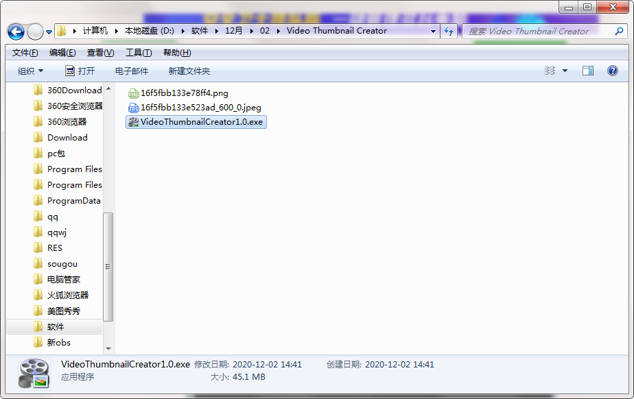Open qqwj folder in tree
Viewport: 634px width, 399px height.
click(x=56, y=232)
